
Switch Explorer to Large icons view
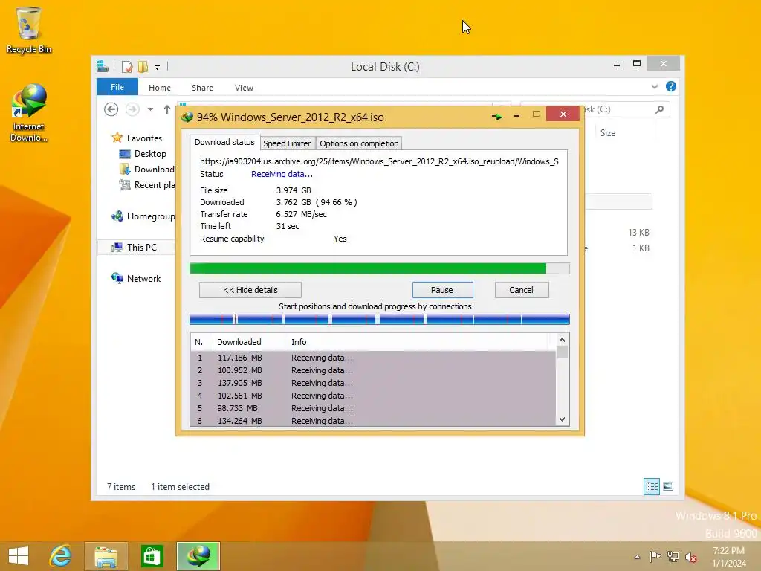(668, 486)
